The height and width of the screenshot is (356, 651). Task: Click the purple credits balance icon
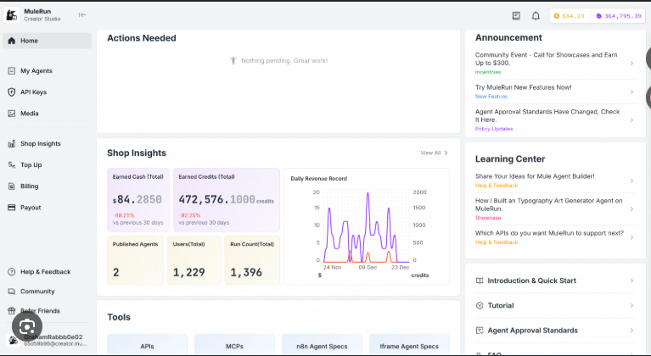coord(598,16)
